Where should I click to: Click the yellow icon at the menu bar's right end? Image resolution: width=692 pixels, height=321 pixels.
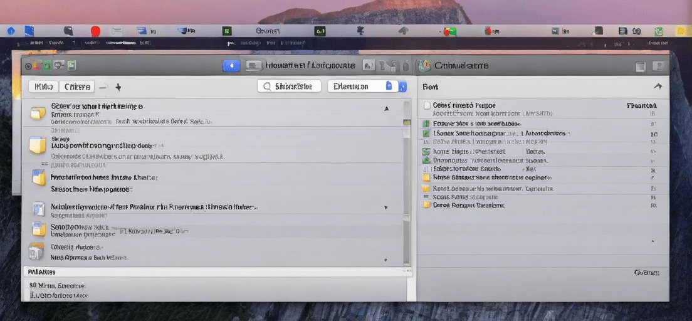681,31
